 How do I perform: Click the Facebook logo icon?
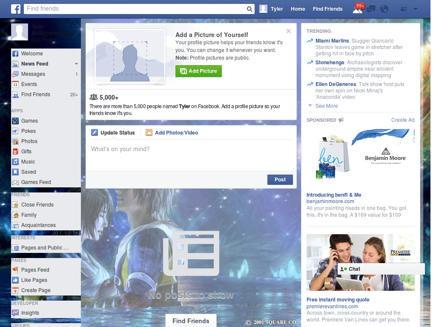[x=16, y=9]
